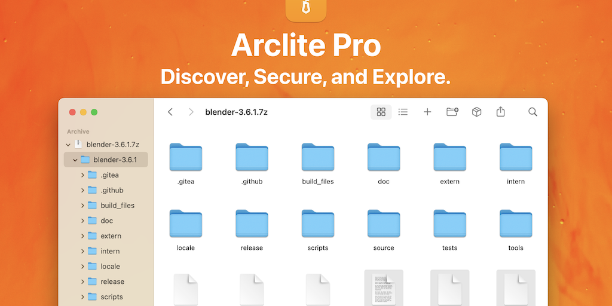The image size is (612, 306).
Task: Select the extern folder icon in grid
Action: 449,157
